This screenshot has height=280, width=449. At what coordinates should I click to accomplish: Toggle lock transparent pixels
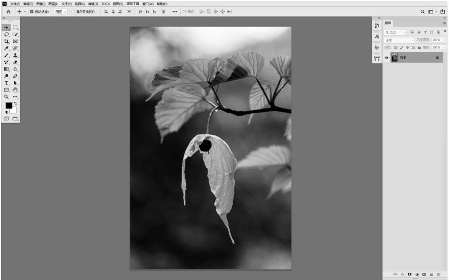(396, 47)
